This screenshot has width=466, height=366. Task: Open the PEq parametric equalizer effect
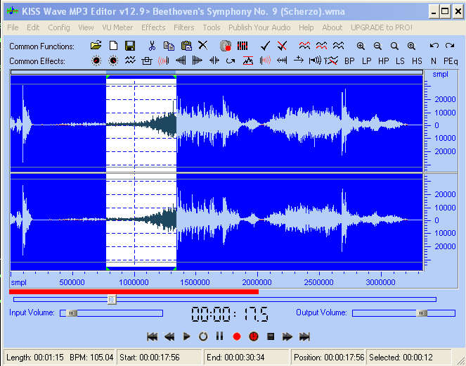click(x=450, y=61)
